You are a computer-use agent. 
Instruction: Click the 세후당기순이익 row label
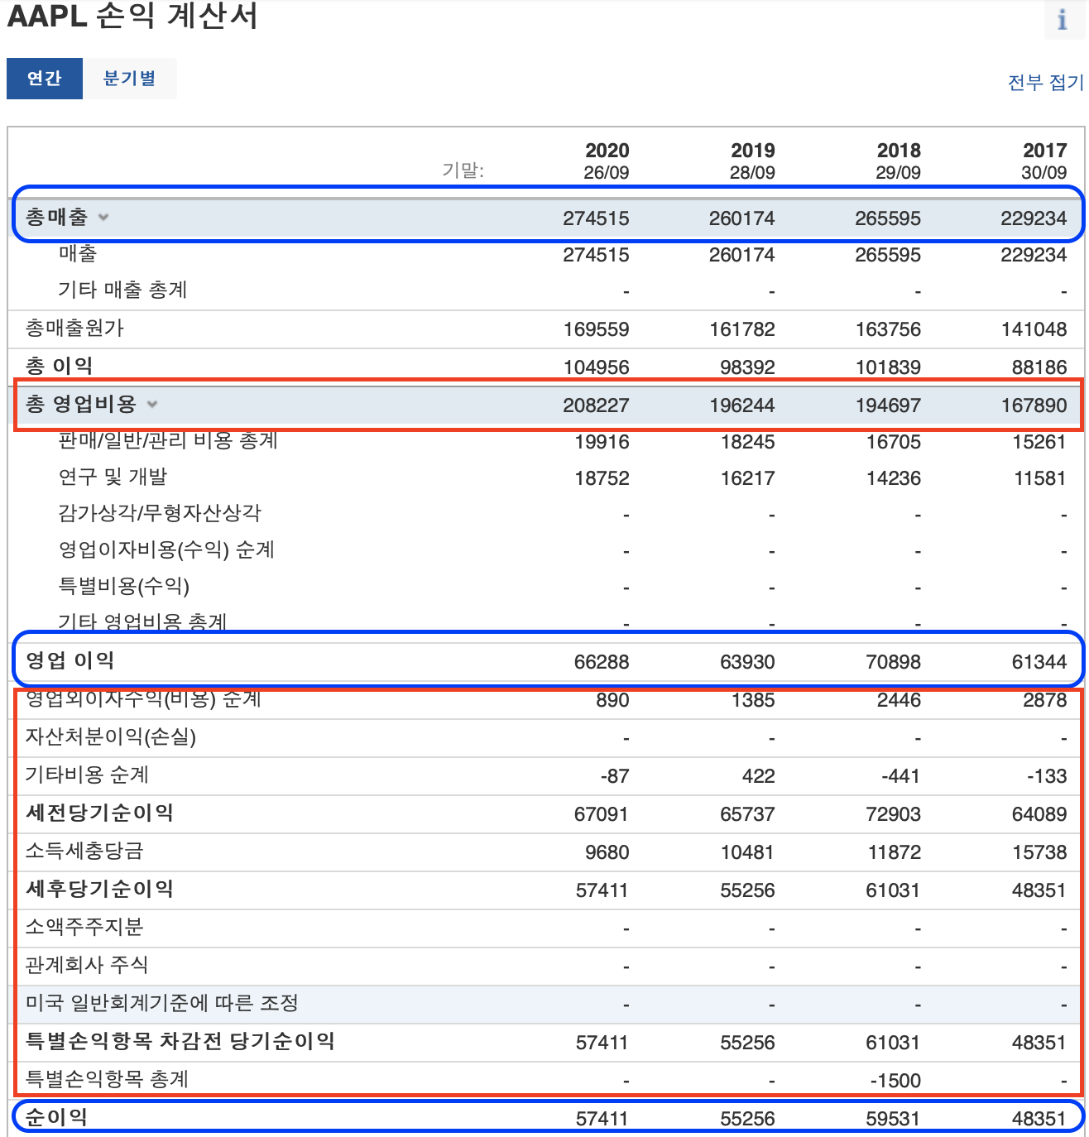(99, 889)
